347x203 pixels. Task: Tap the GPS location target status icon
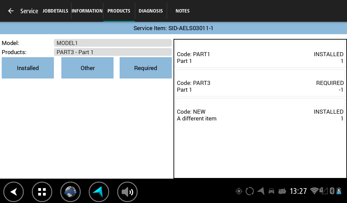tap(239, 191)
